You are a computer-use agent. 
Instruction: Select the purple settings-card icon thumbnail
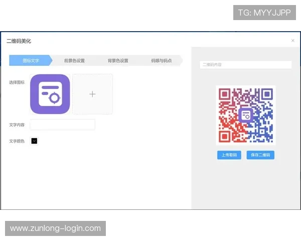tap(50, 94)
